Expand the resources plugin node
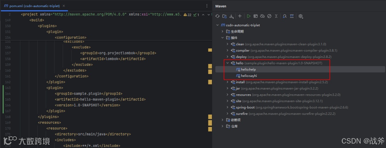386x148 pixels. [227, 95]
